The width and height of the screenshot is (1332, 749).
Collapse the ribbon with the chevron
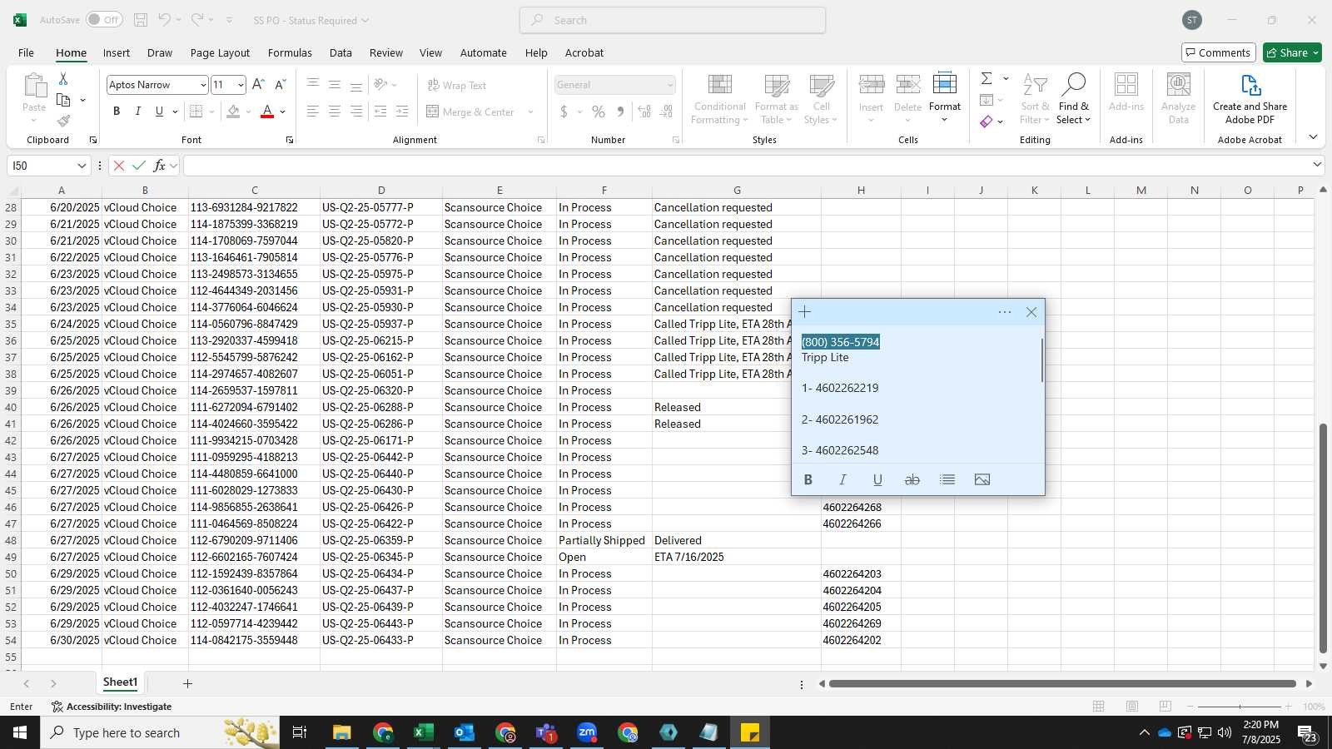1313,137
